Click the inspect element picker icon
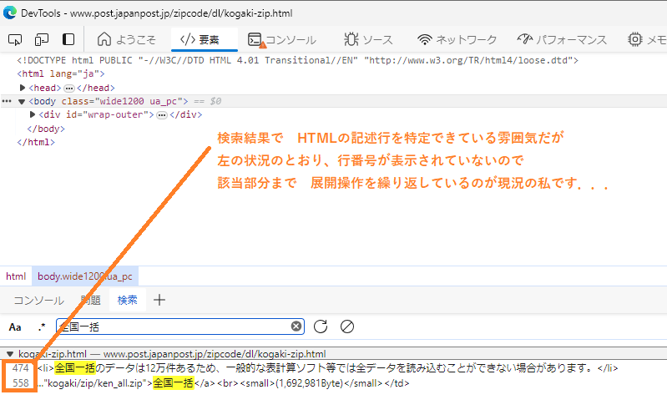The width and height of the screenshot is (667, 410). point(15,39)
